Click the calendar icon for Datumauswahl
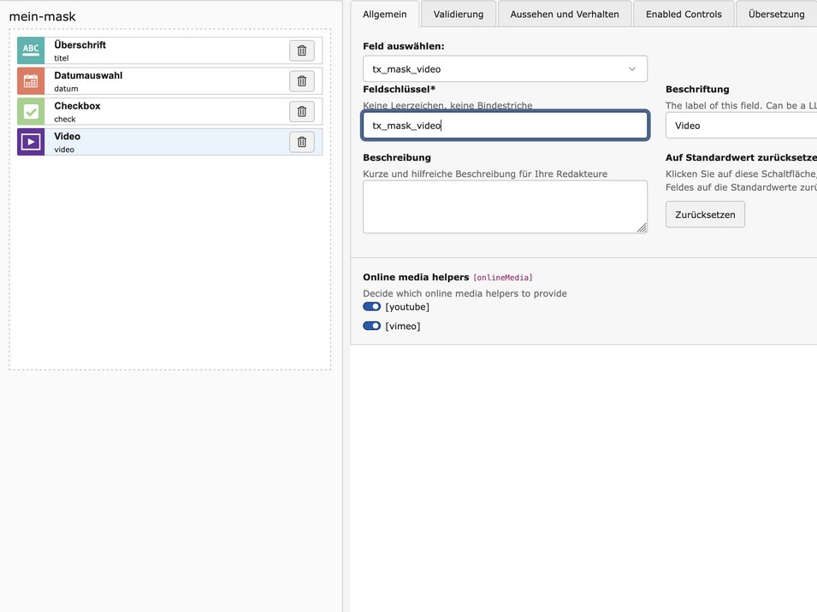The width and height of the screenshot is (817, 612). point(31,81)
